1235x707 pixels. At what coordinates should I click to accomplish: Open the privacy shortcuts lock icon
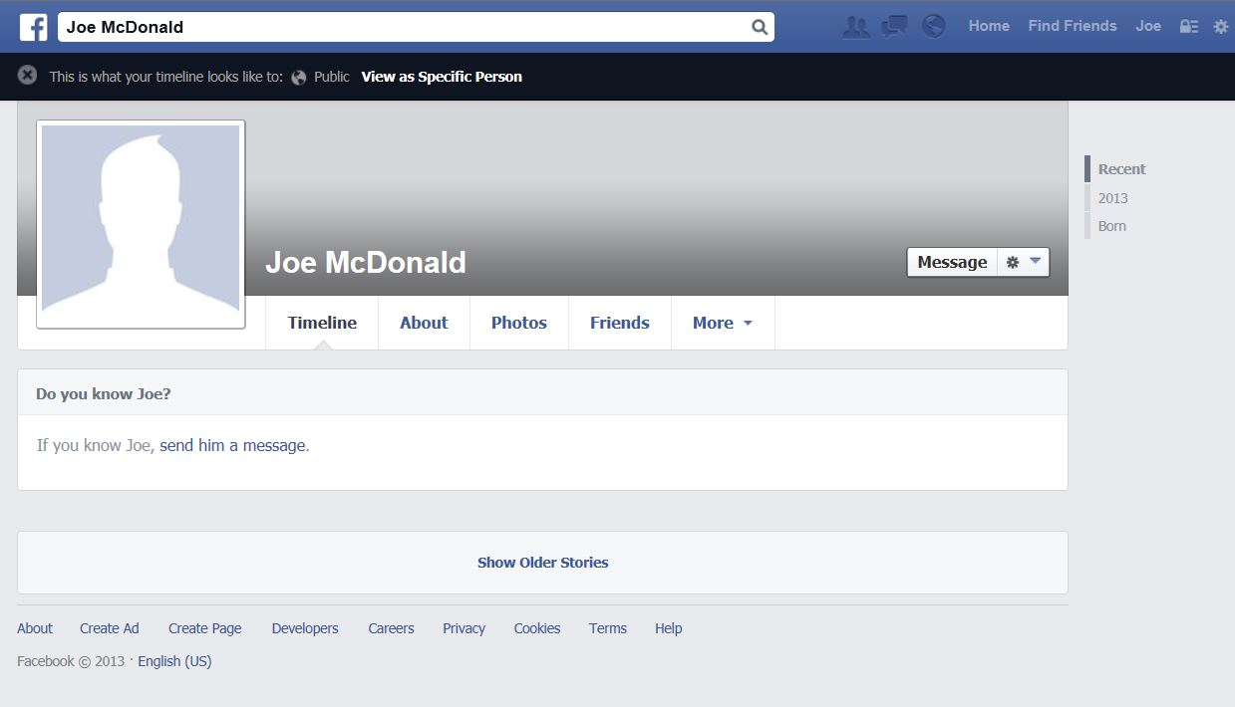[1188, 27]
